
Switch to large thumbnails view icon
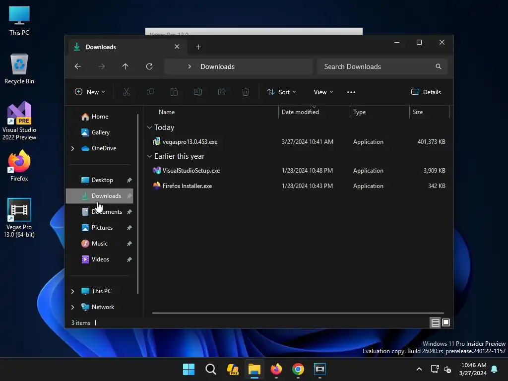tap(446, 322)
